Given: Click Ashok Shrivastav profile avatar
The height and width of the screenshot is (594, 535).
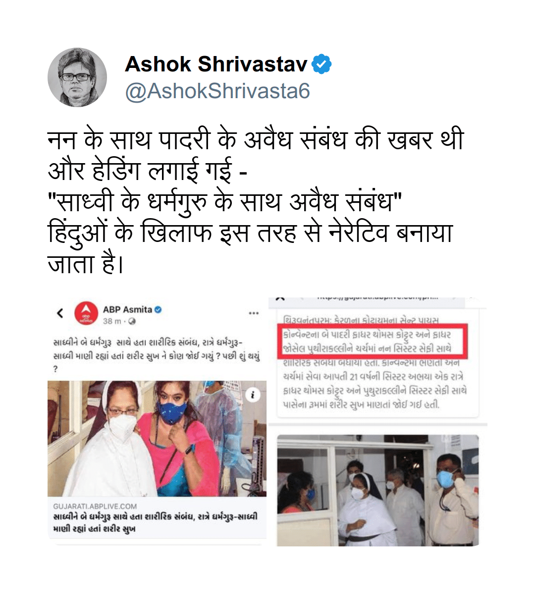Looking at the screenshot, I should 77,77.
